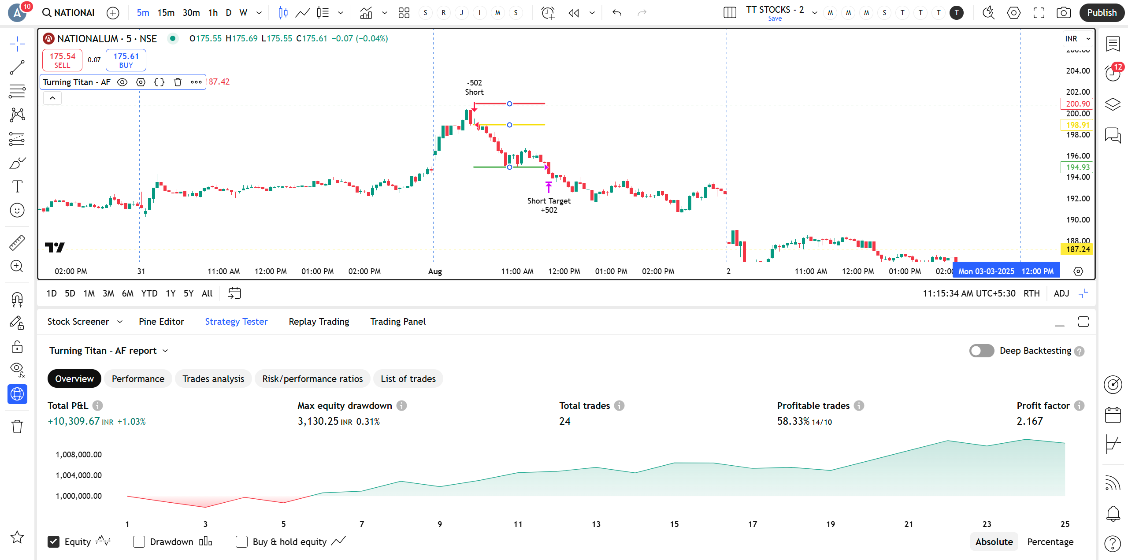Open the favorites star toolbar
Viewport: 1128px width, 560px height.
(17, 537)
